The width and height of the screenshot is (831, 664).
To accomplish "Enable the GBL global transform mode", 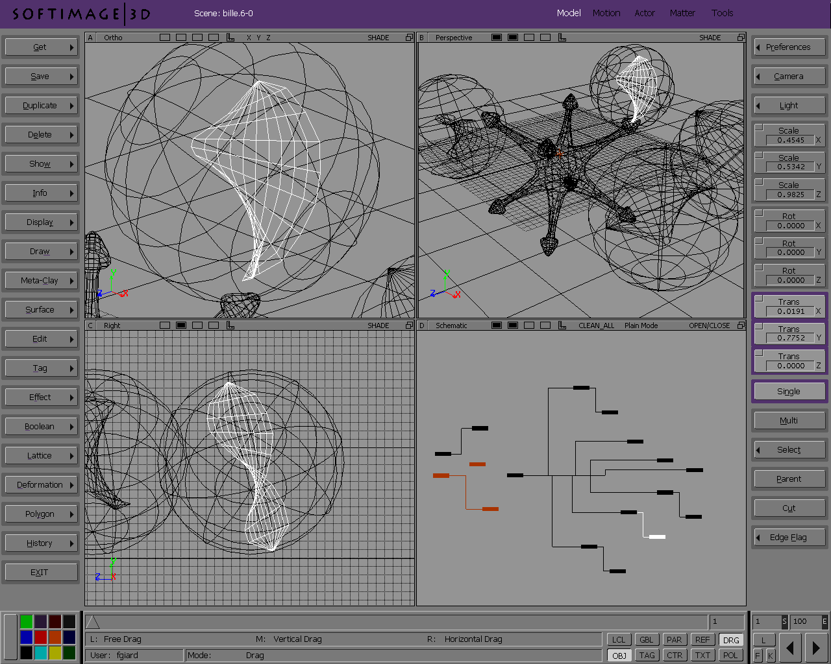I will (646, 639).
